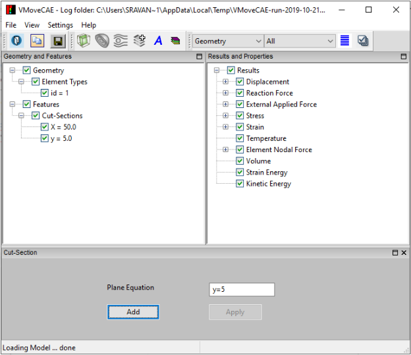Toggle the Results checkbox
Screen dimensions: 411x355
click(231, 70)
